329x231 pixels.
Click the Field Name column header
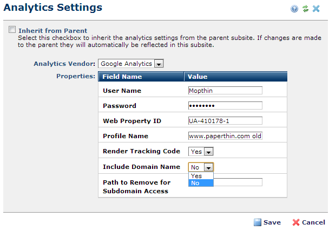(x=141, y=77)
